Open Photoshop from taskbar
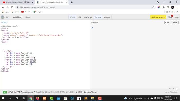The image size is (180, 101). [x=72, y=98]
